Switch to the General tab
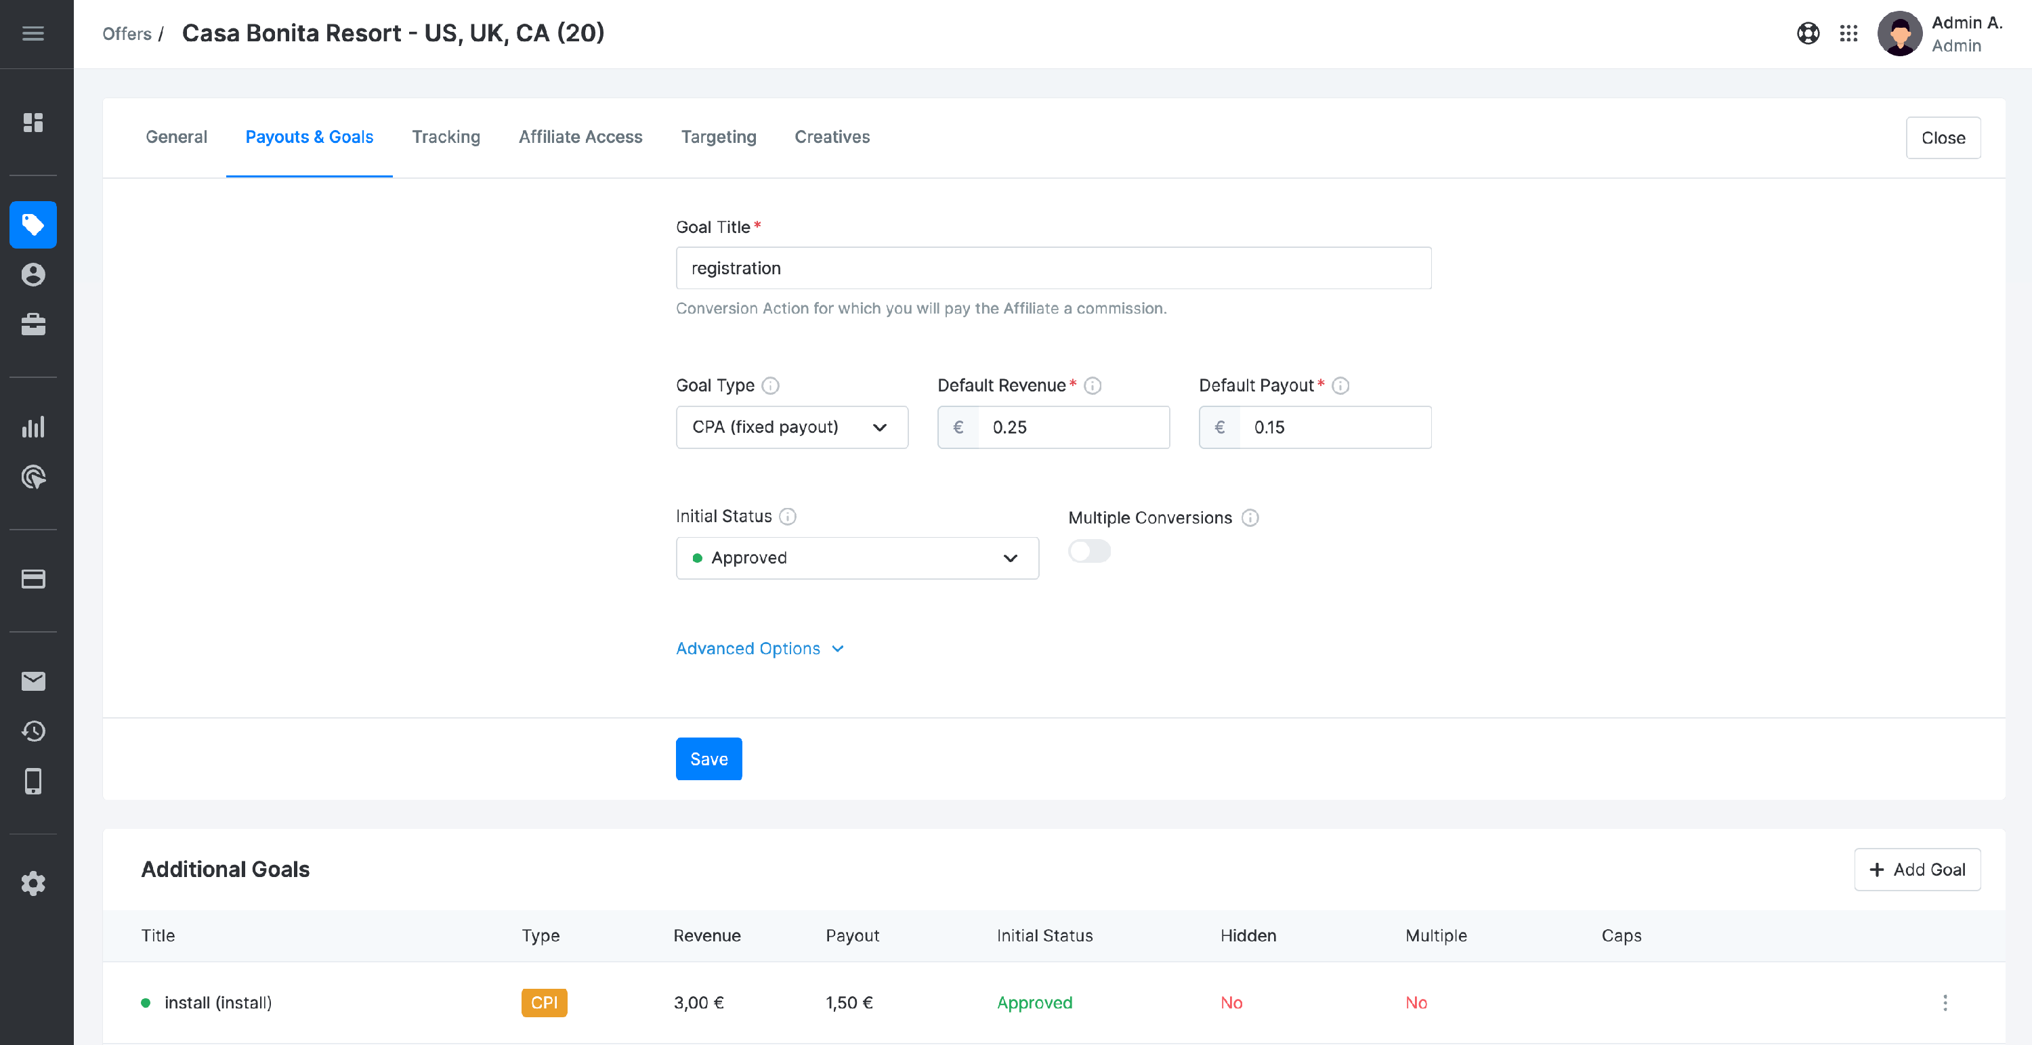The width and height of the screenshot is (2032, 1045). 177,137
